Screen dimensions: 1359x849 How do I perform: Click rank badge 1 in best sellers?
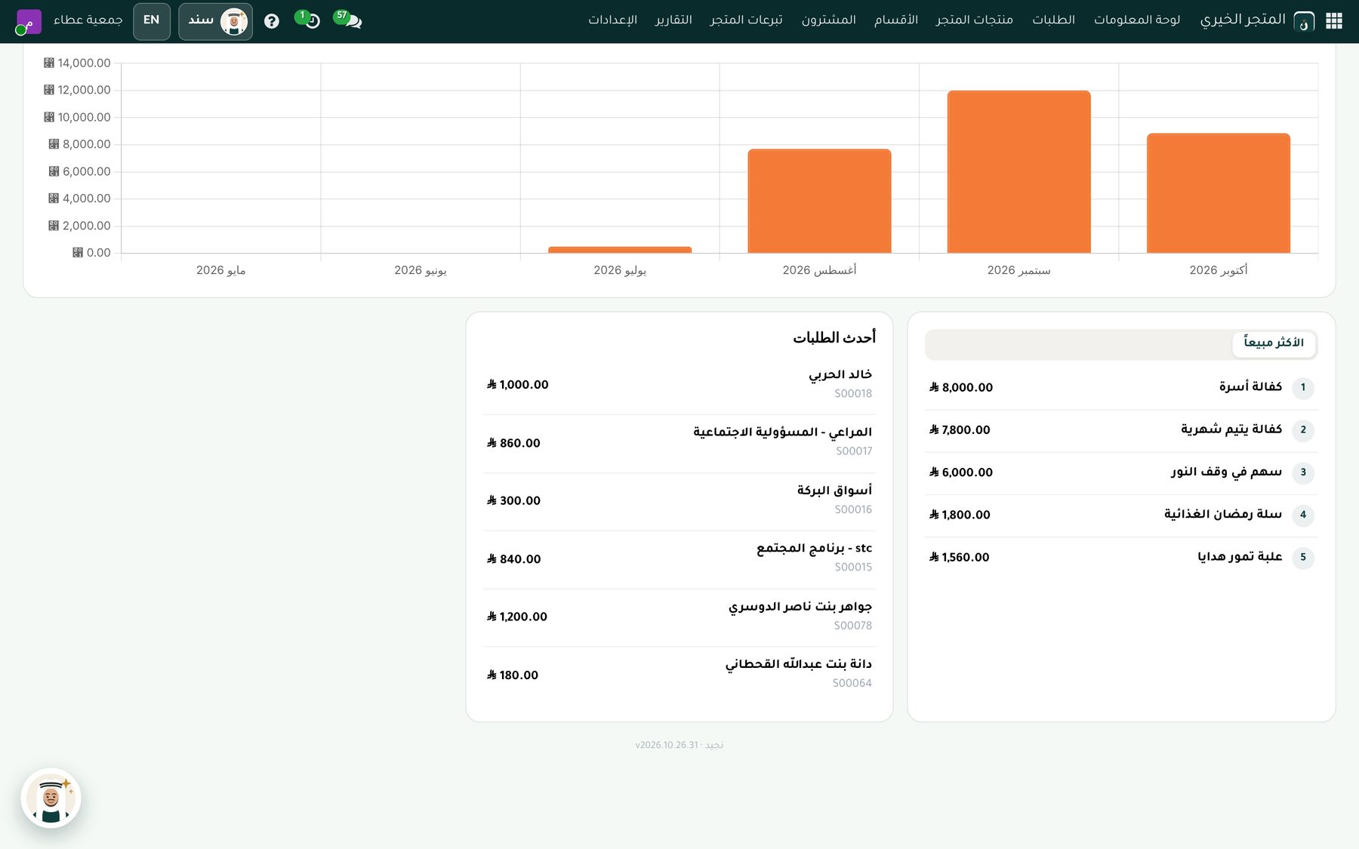1303,388
